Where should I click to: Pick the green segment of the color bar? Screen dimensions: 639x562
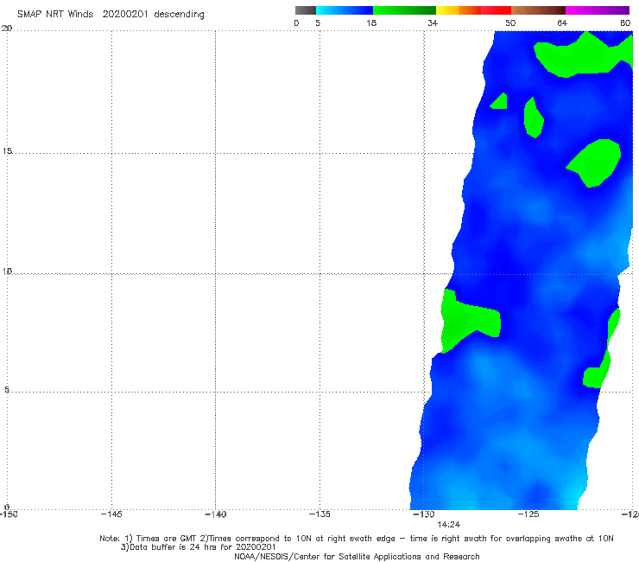404,10
